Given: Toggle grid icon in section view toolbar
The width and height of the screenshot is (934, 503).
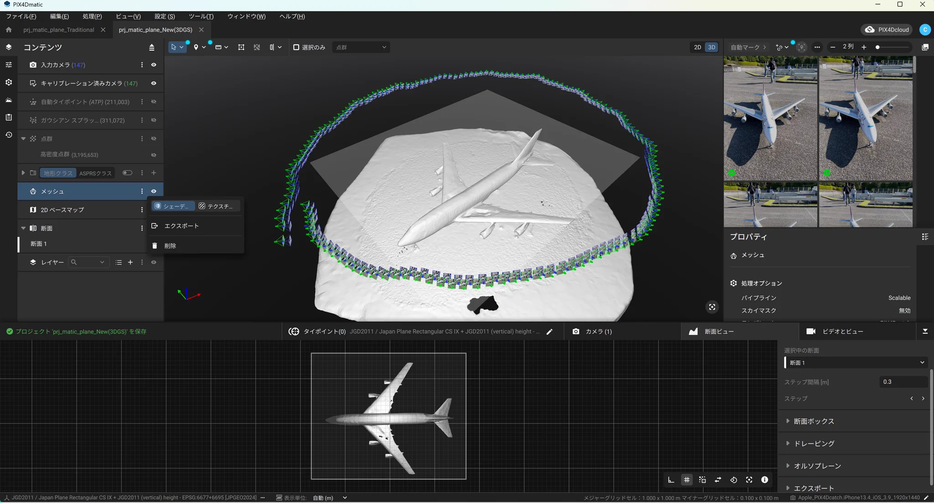Looking at the screenshot, I should click(687, 480).
